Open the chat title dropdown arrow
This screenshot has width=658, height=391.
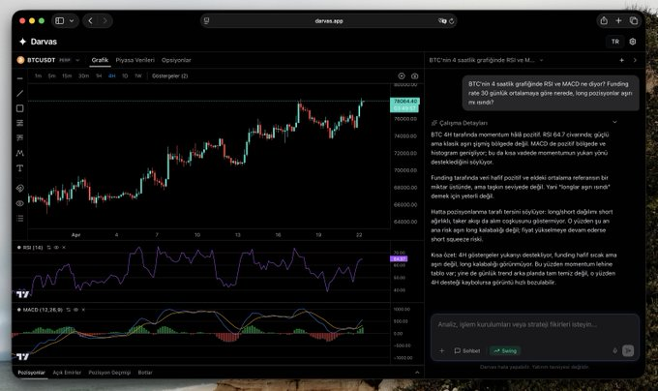541,60
